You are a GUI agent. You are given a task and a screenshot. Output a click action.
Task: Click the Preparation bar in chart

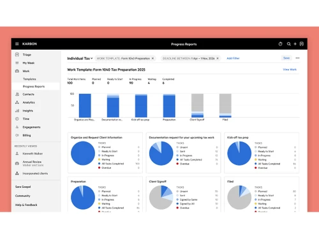[169, 105]
